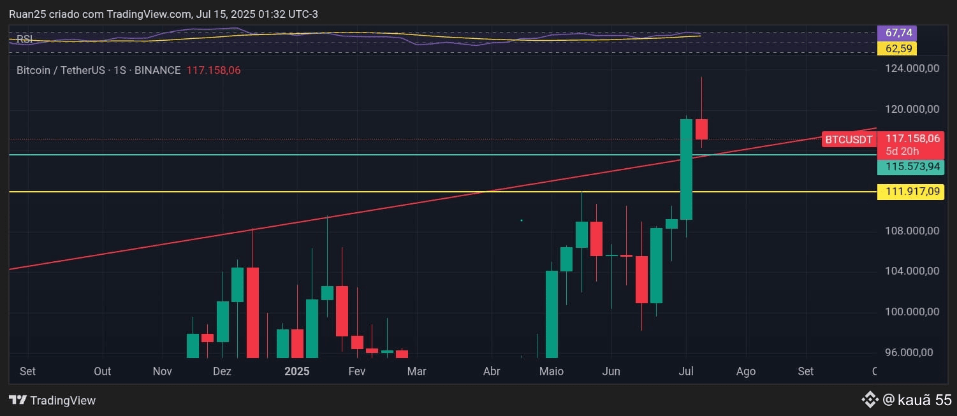Viewport: 957px width, 416px height.
Task: Click the Jul month label
Action: click(686, 371)
